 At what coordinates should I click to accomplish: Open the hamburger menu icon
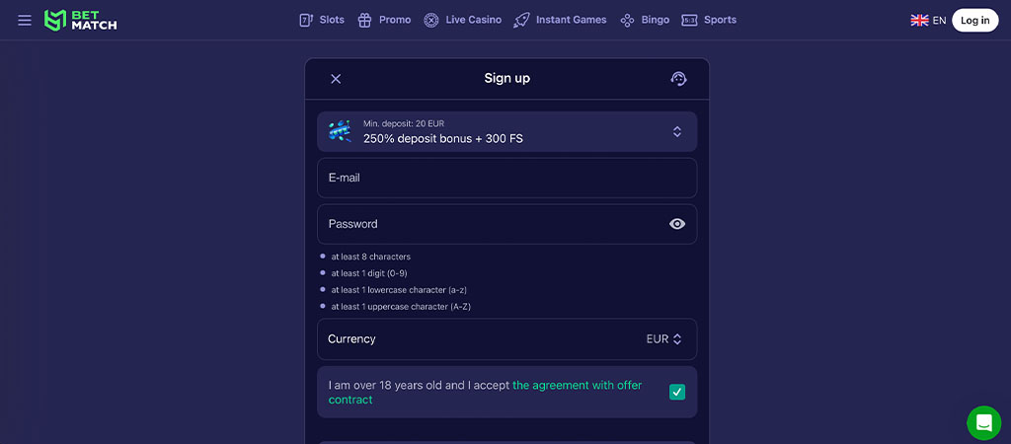tap(25, 20)
